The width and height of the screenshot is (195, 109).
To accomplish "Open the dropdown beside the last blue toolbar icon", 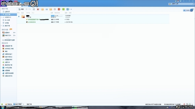I will click(69, 9).
